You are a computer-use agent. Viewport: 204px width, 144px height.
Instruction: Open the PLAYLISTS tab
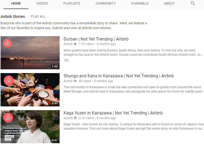click(x=72, y=3)
